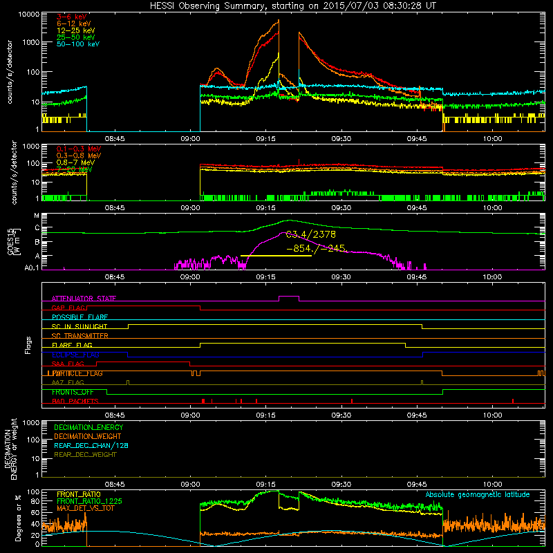Screen dimensions: 553x553
Task: Select the A0.1 level label on GOES axis
Action: (x=32, y=268)
